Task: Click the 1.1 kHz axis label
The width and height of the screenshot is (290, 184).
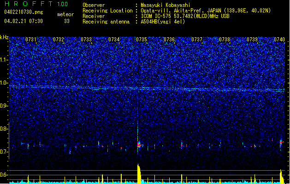Action: pyautogui.click(x=4, y=60)
